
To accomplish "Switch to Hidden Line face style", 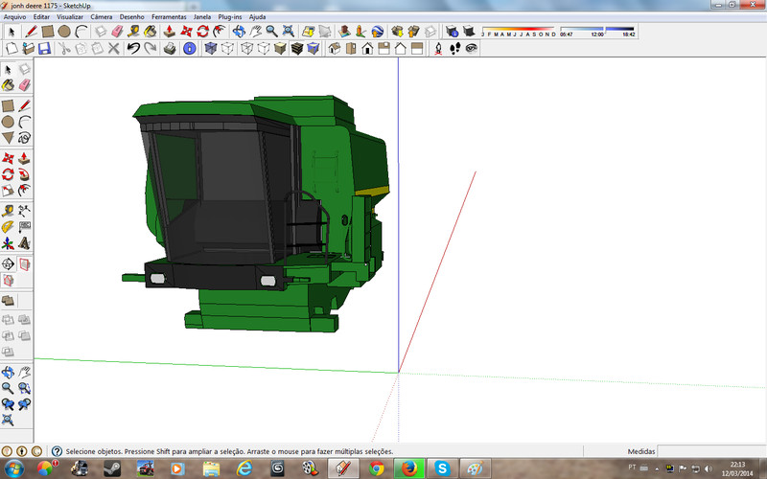I will [263, 48].
